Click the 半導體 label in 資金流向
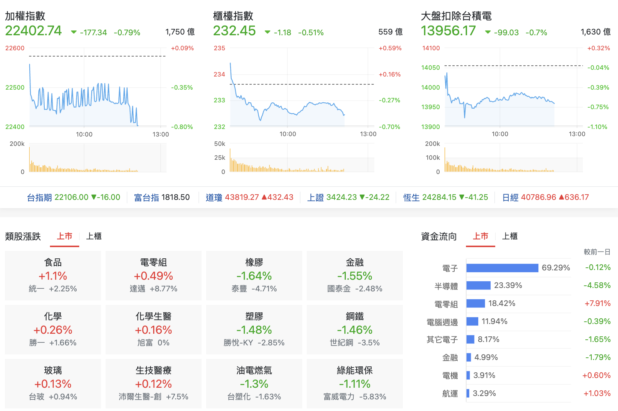This screenshot has height=411, width=618. pyautogui.click(x=446, y=286)
